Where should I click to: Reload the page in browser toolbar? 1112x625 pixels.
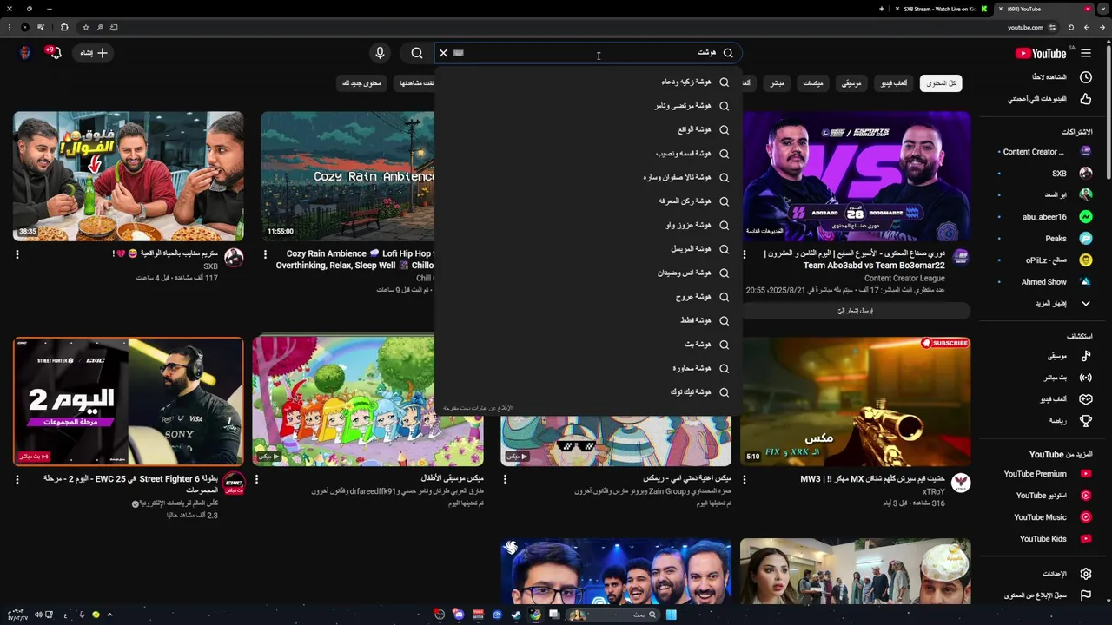click(1072, 28)
